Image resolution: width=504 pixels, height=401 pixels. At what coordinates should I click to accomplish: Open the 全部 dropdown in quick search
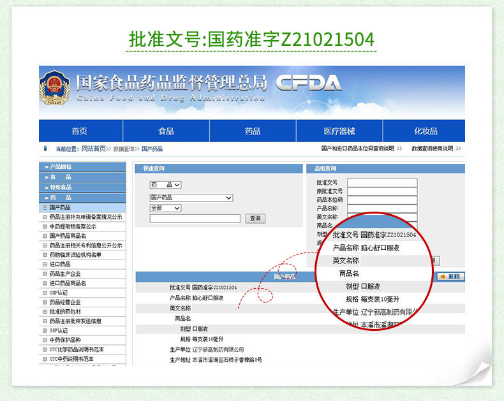click(165, 208)
